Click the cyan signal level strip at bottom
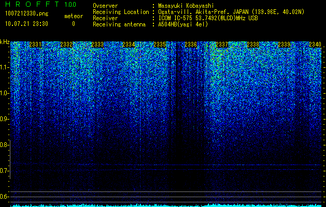 166,205
